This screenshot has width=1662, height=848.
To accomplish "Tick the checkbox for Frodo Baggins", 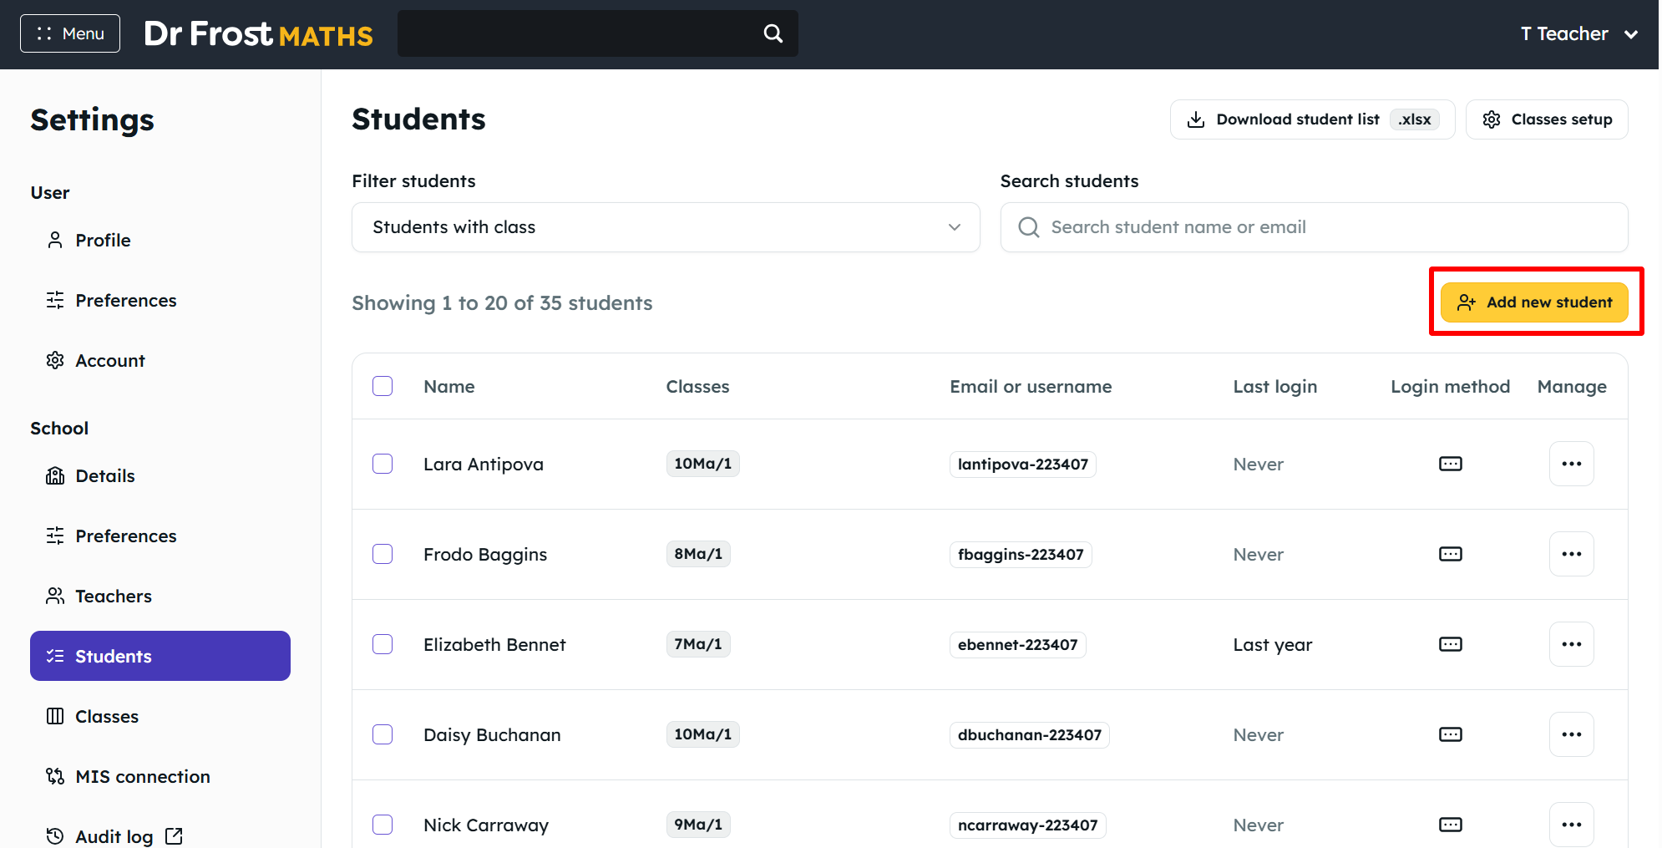I will coord(383,554).
